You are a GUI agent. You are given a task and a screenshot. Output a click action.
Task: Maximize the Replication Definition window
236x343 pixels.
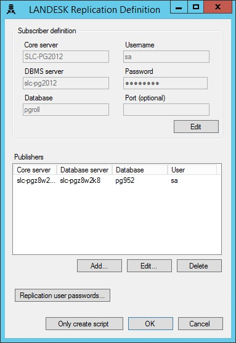click(x=196, y=7)
